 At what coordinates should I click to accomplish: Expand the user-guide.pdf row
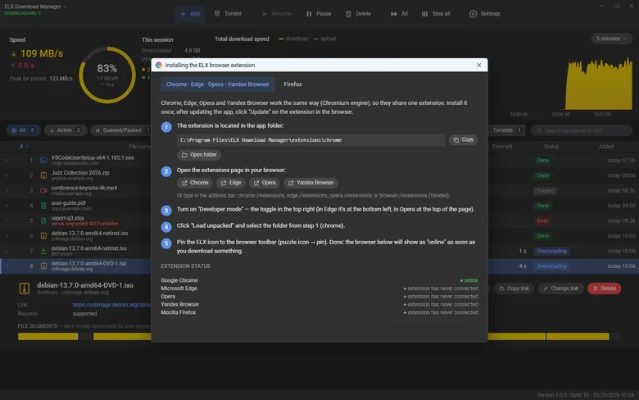click(7, 206)
